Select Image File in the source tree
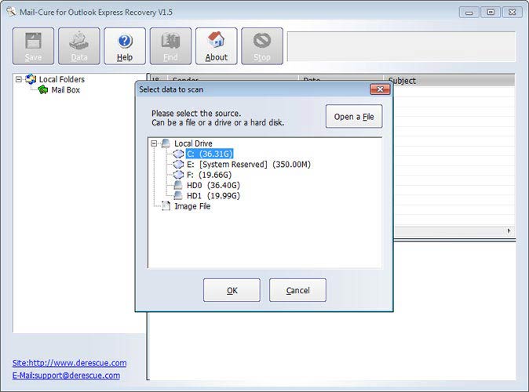529x392 pixels. (192, 206)
